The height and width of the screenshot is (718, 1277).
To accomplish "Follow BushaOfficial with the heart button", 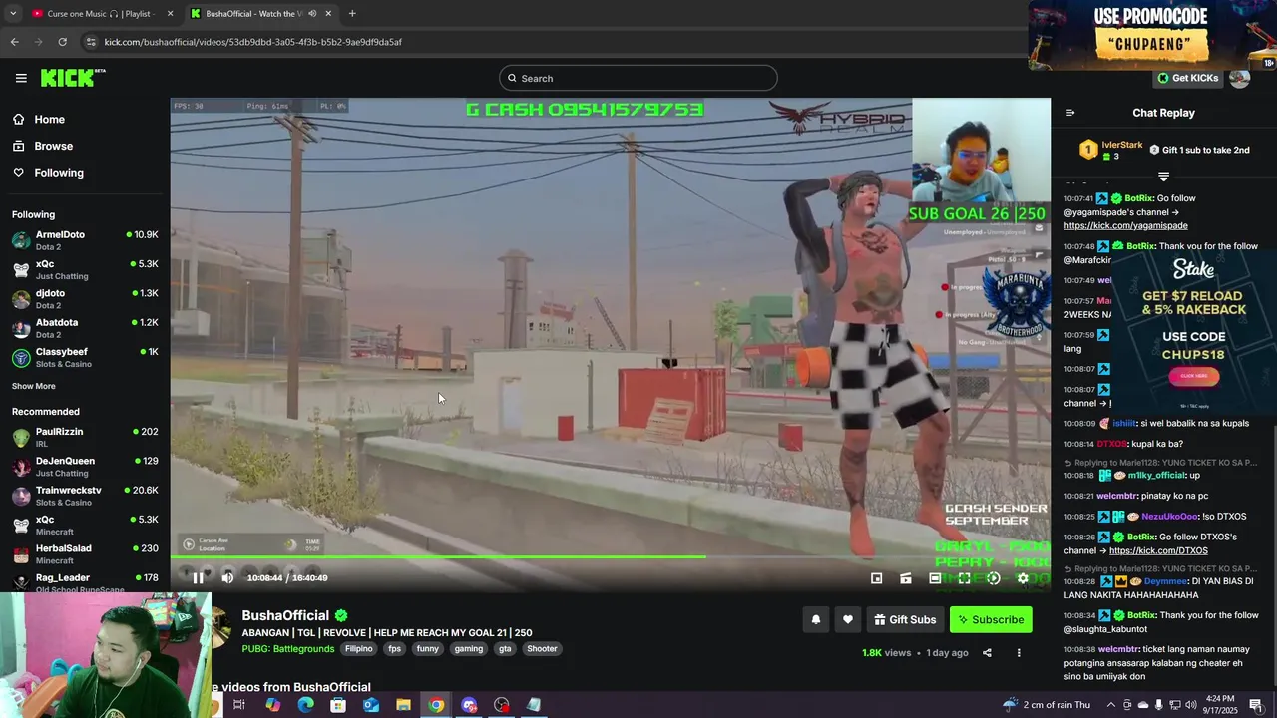I will pyautogui.click(x=848, y=620).
